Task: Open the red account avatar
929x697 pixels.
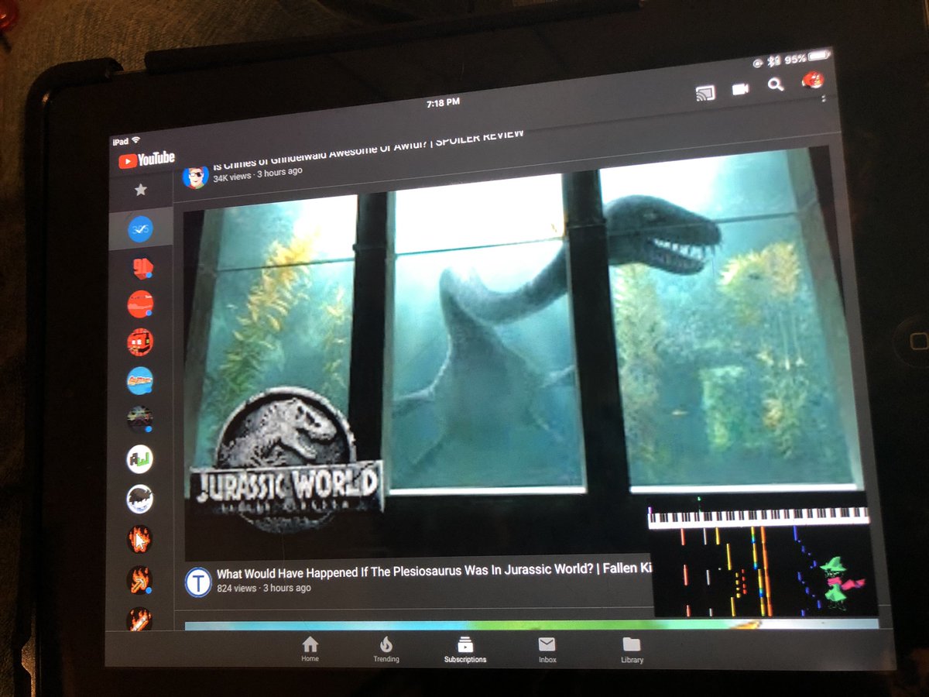Action: (812, 79)
